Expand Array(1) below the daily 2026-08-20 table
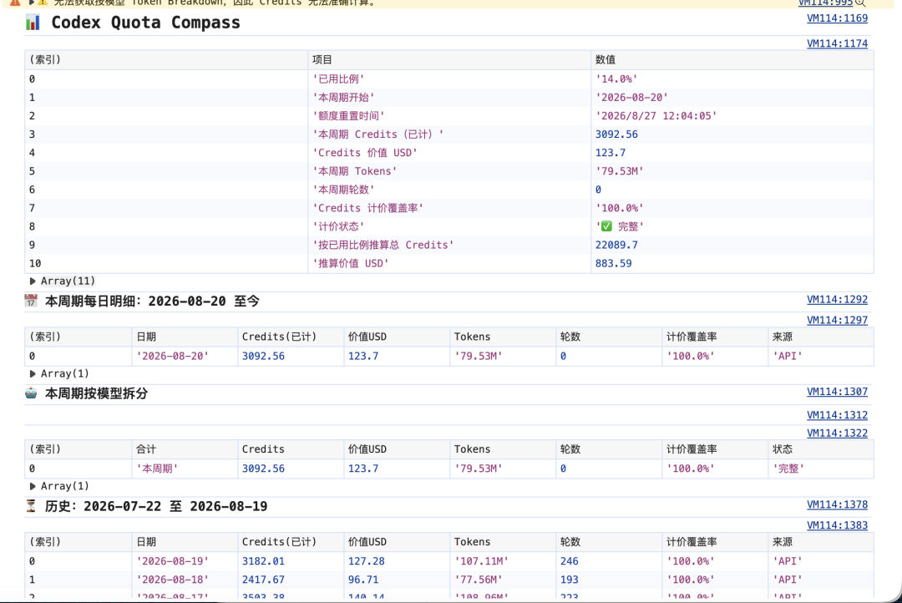The width and height of the screenshot is (902, 603). tap(33, 374)
